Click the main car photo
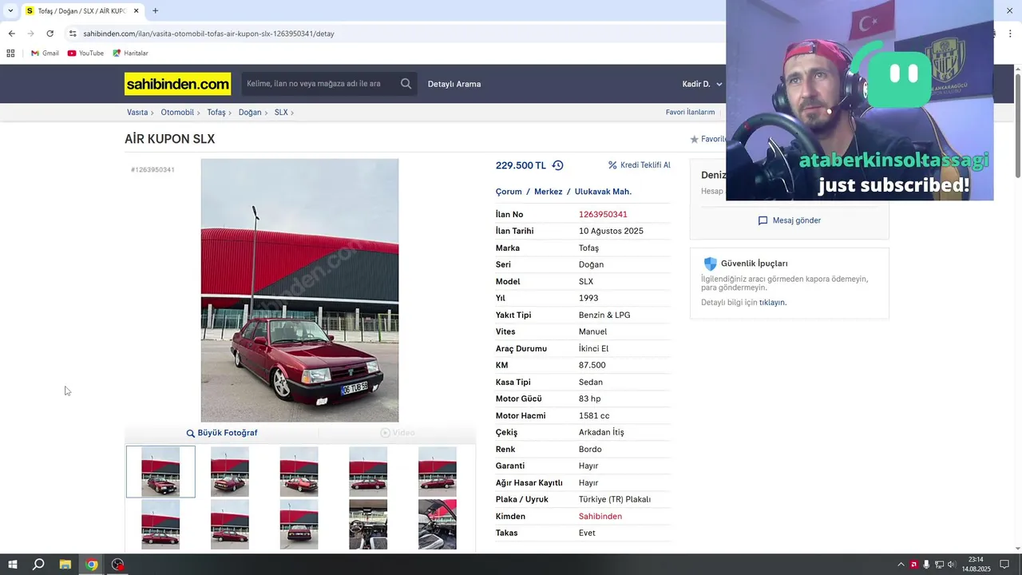The image size is (1022, 575). (299, 290)
